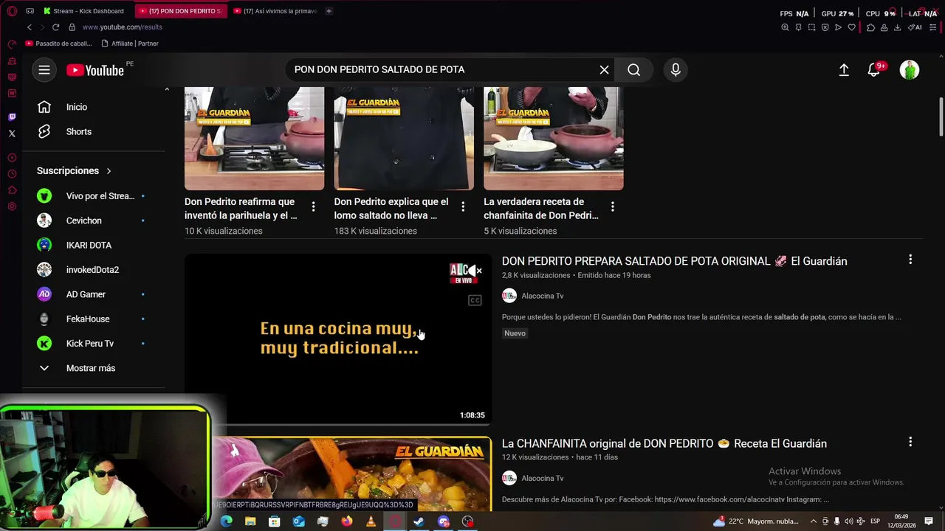The width and height of the screenshot is (945, 531).
Task: Expand the Suscripciones section
Action: click(x=74, y=170)
